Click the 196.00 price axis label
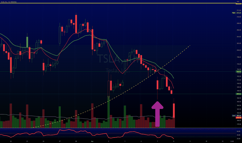This screenshot has height=143, width=242. click(x=239, y=64)
